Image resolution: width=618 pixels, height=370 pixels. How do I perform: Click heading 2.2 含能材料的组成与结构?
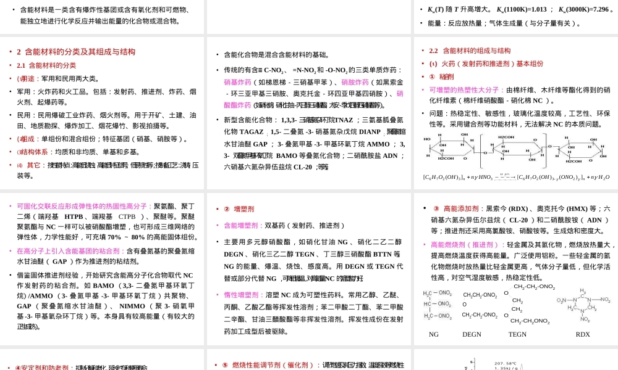pos(470,51)
